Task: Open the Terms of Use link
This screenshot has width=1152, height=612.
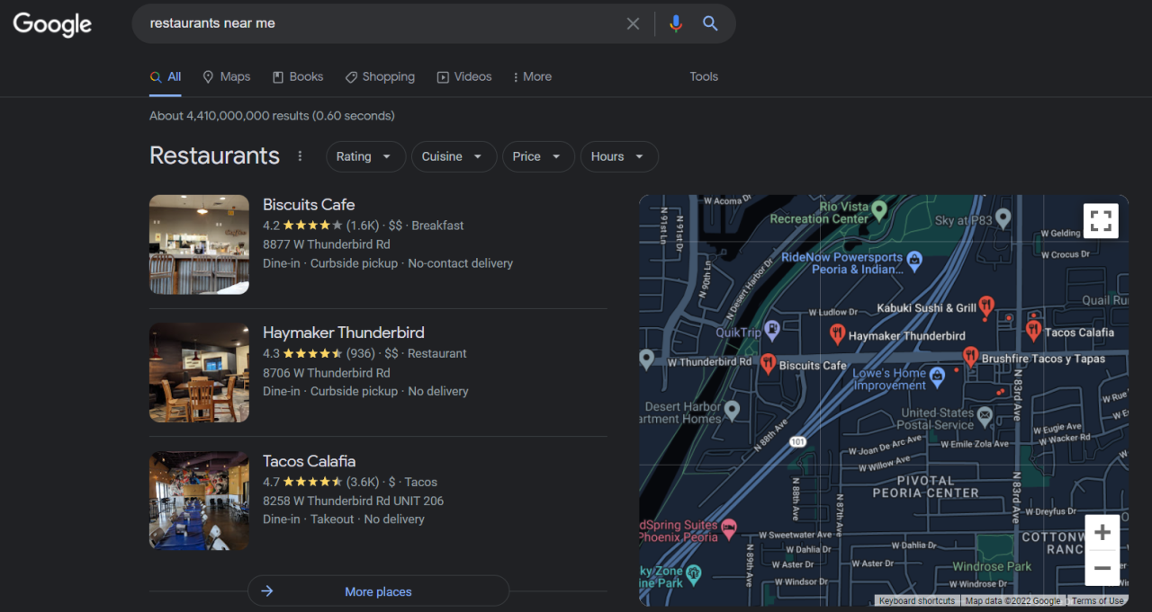Action: [1098, 600]
